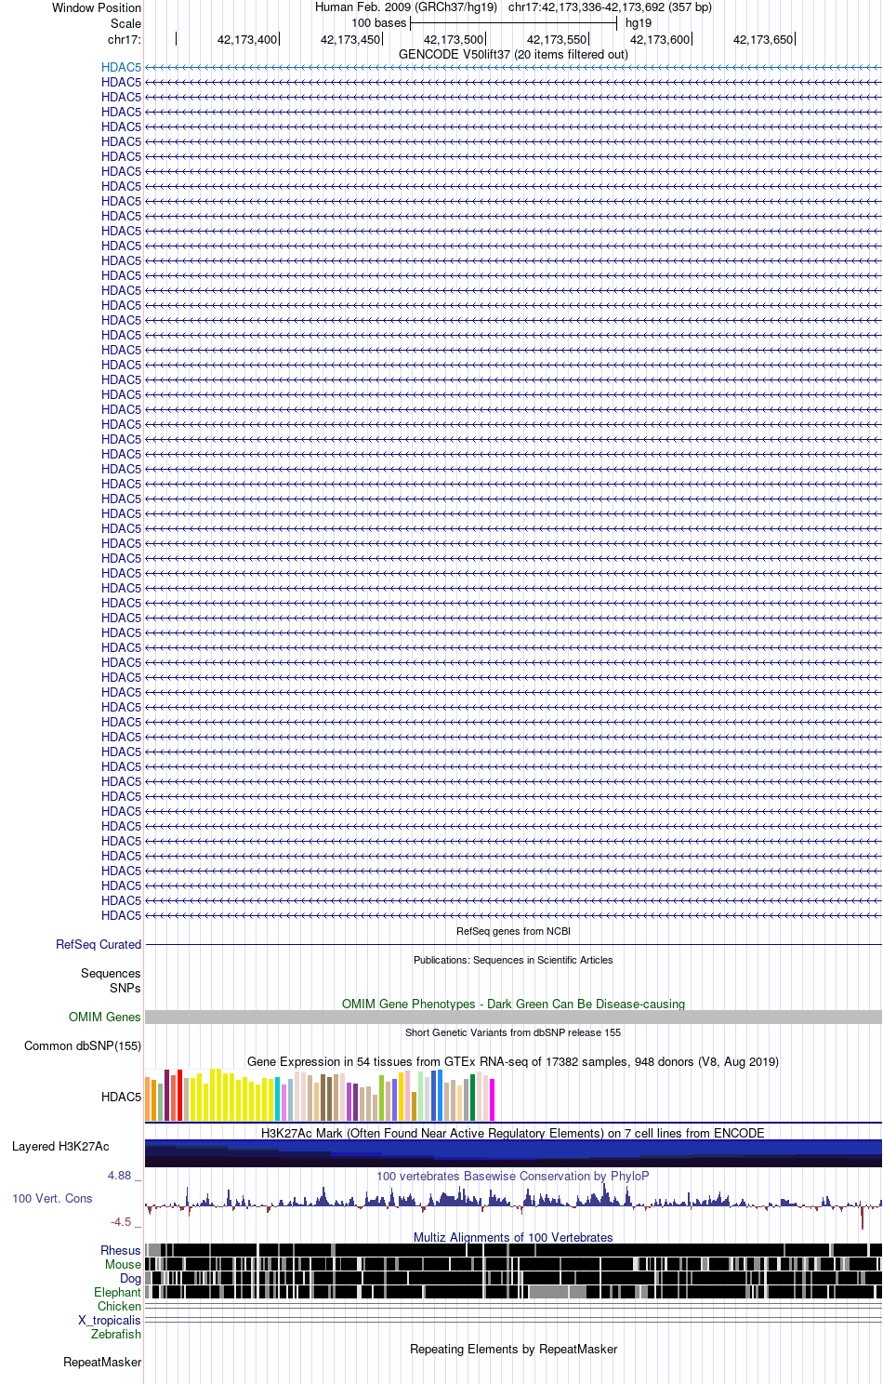Click the dark green GTEx expression bar

tap(472, 1098)
